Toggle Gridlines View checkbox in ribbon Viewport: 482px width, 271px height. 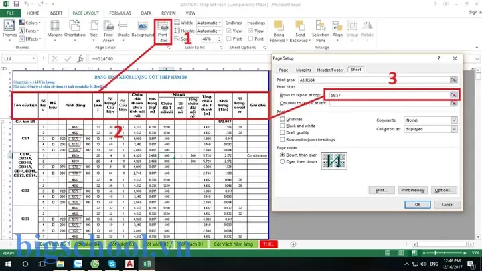(229, 31)
